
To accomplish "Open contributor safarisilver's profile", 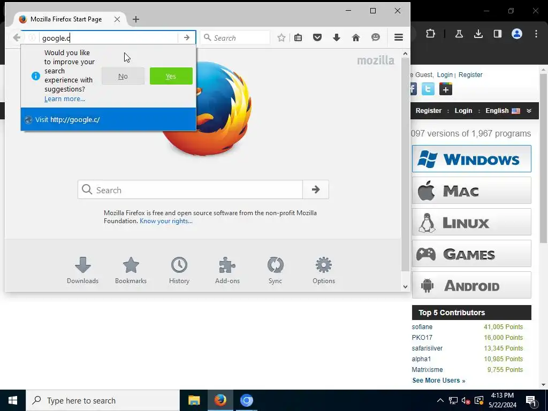I will pos(427,348).
